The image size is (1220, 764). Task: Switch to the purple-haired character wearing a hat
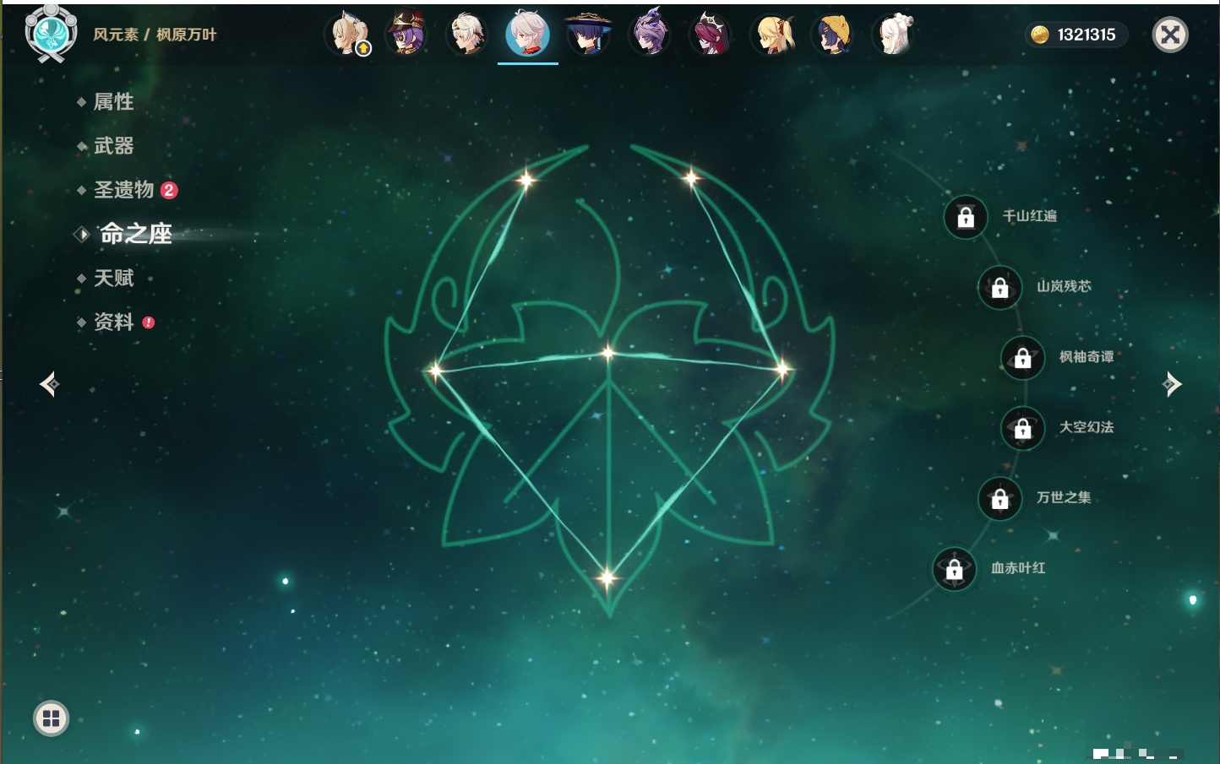pyautogui.click(x=406, y=34)
